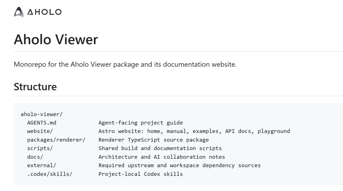Select the packages/renderer/ entry
The height and width of the screenshot is (191, 343).
[x=56, y=140]
